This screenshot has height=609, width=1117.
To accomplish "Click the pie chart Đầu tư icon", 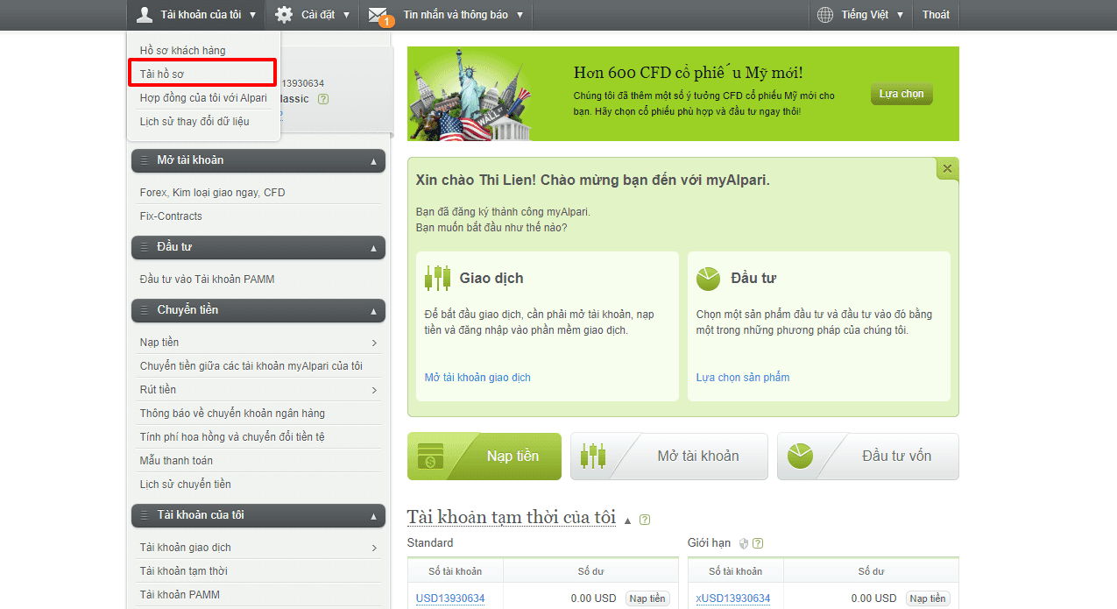I will pos(708,279).
